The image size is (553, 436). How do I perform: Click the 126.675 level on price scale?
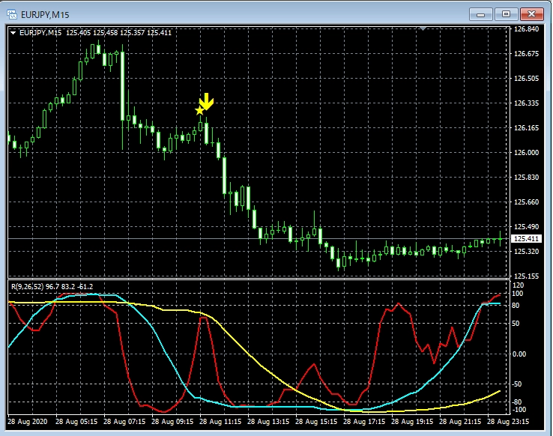point(526,54)
